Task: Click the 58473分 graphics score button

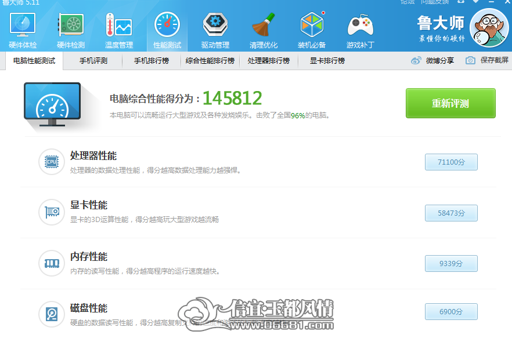Action: 451,213
